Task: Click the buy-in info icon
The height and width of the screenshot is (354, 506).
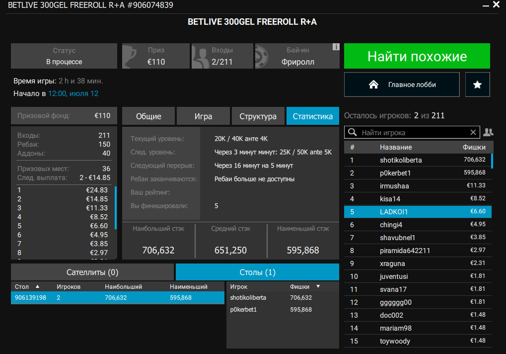Action: click(x=336, y=47)
